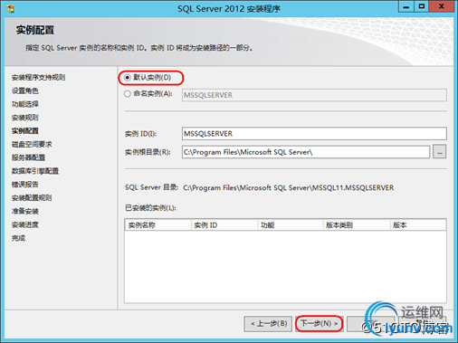Open the browse (...) button for instance root
The height and width of the screenshot is (343, 458).
[x=439, y=152]
